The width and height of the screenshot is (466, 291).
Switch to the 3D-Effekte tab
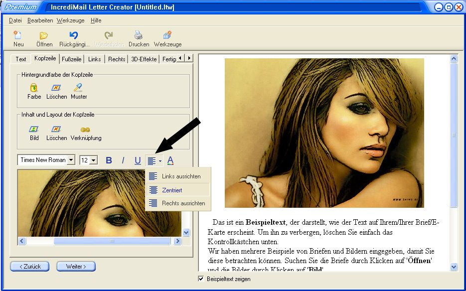point(144,59)
